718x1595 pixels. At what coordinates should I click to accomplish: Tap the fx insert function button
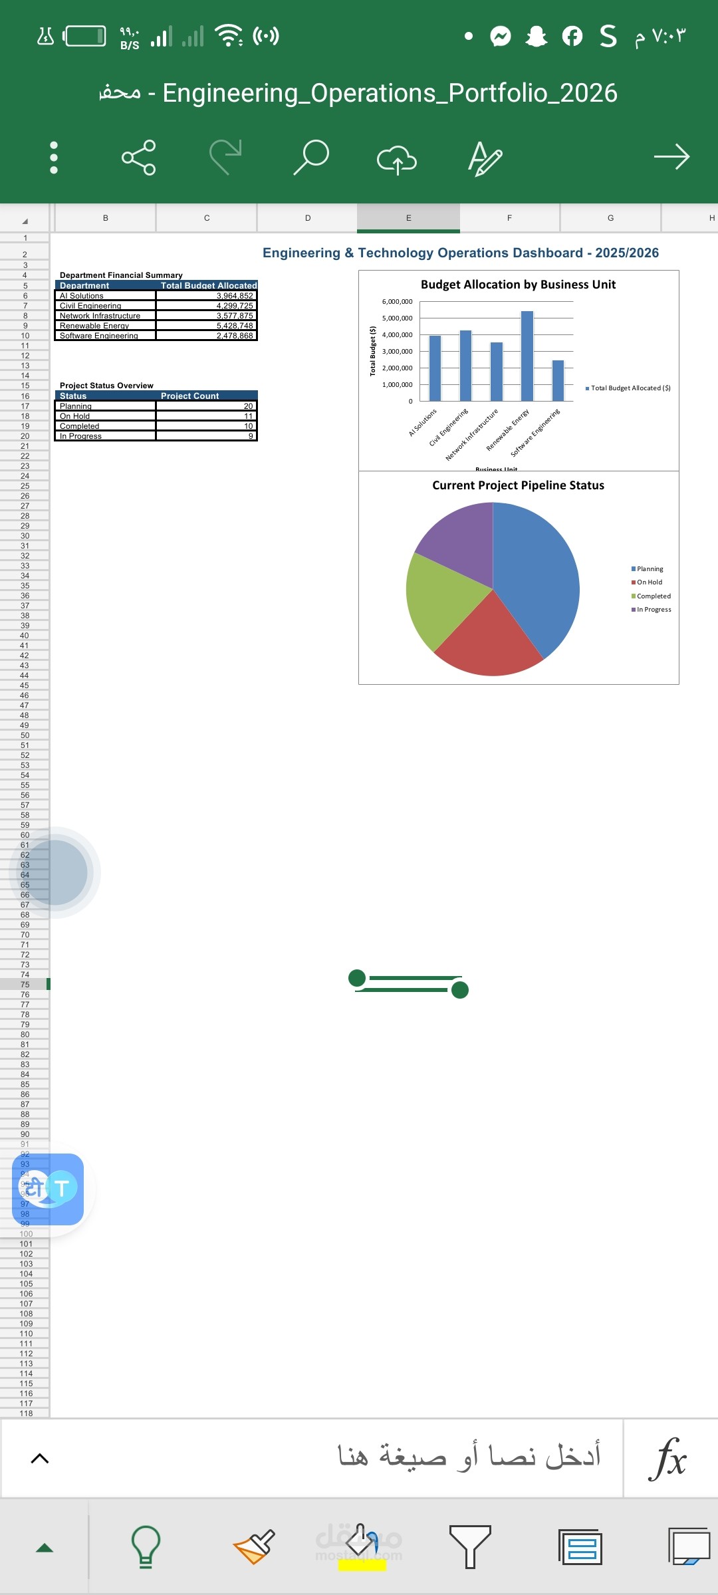point(668,1457)
